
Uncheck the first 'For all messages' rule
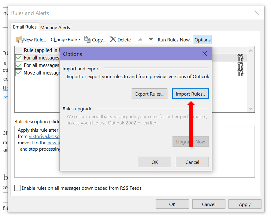19,58
